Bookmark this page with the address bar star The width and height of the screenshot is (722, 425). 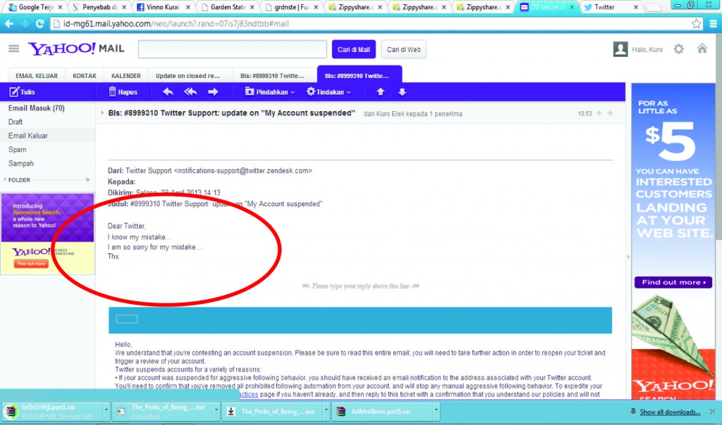click(x=696, y=23)
